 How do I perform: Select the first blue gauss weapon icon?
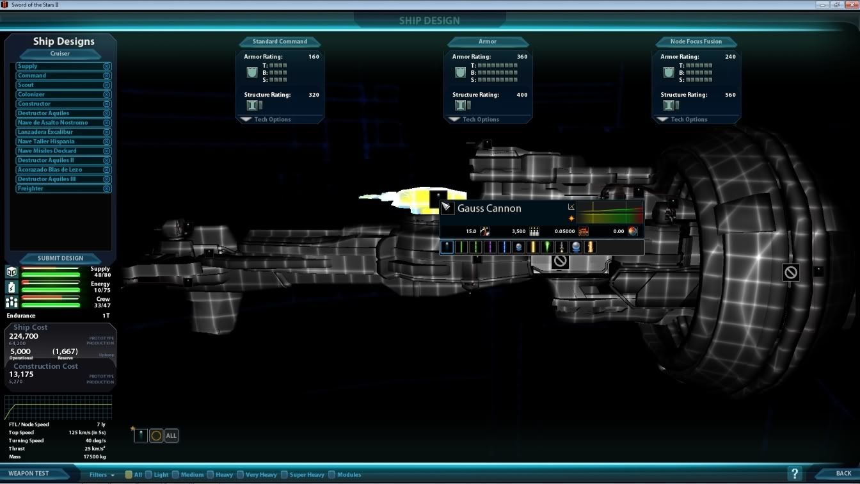(447, 247)
